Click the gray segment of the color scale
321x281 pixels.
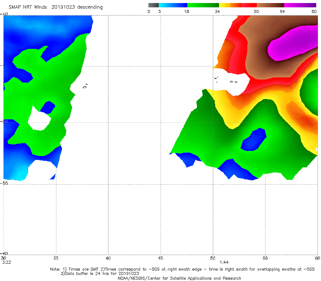pyautogui.click(x=153, y=5)
